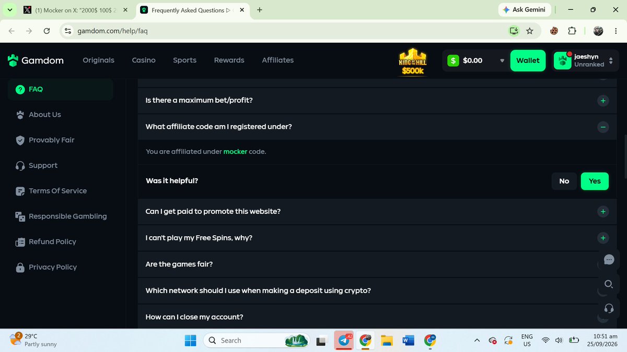Click the floating search magnifier icon
The height and width of the screenshot is (352, 627).
click(608, 284)
